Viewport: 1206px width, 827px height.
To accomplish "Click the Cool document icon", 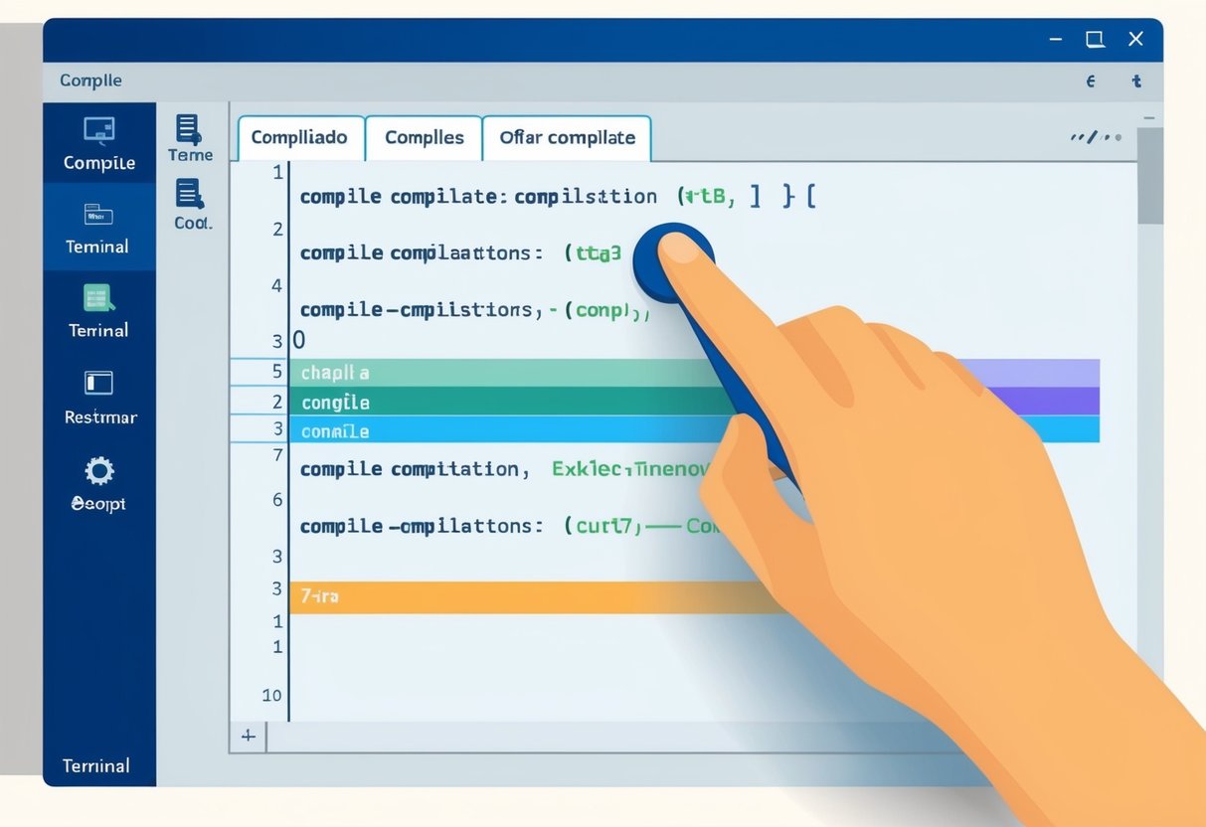I will [189, 194].
